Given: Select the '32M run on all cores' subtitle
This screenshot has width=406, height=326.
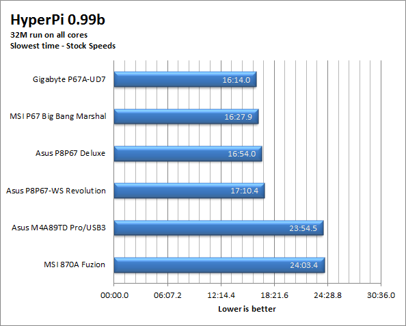Looking at the screenshot, I should (x=49, y=35).
